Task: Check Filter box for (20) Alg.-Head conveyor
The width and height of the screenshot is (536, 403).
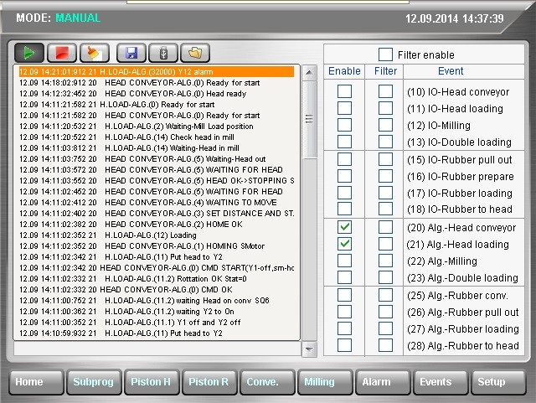Action: point(385,227)
